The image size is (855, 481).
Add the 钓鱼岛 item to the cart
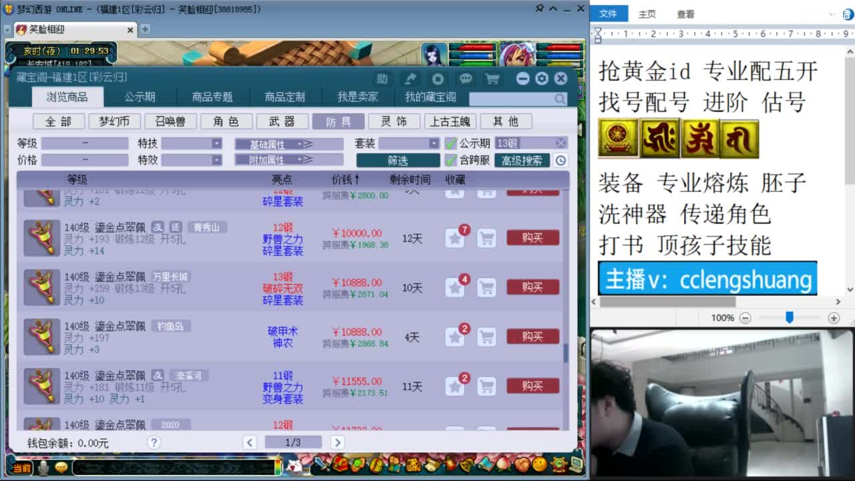tap(487, 337)
